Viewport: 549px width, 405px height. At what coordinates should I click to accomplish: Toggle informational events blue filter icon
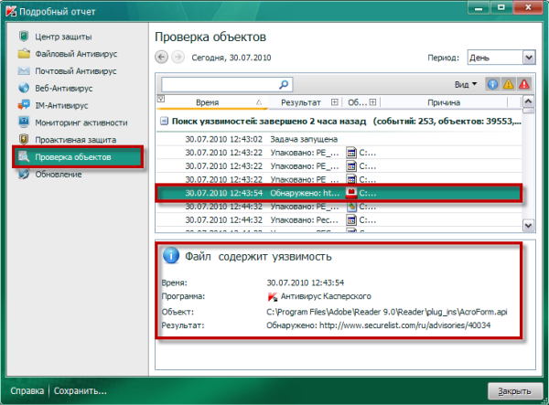pyautogui.click(x=492, y=84)
